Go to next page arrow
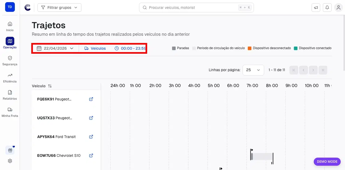The height and width of the screenshot is (170, 345). [313, 70]
